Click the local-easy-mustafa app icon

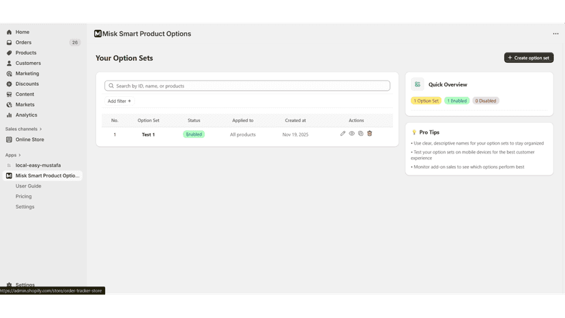tap(9, 166)
